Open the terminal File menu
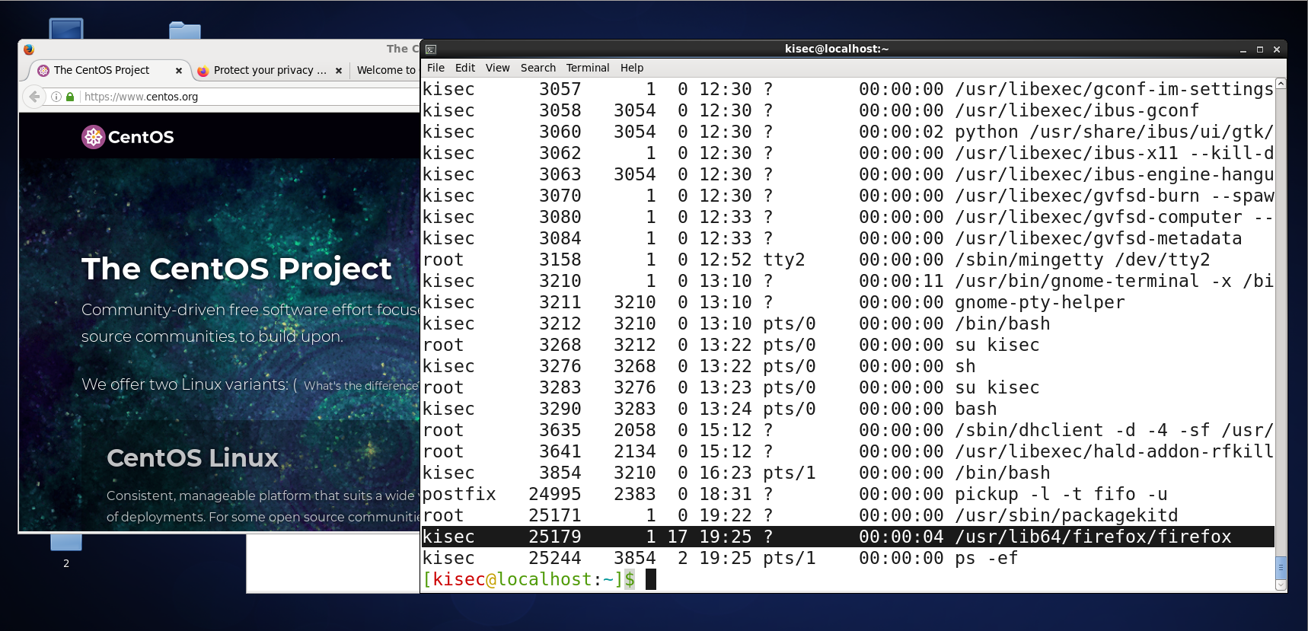The height and width of the screenshot is (631, 1308). point(435,68)
